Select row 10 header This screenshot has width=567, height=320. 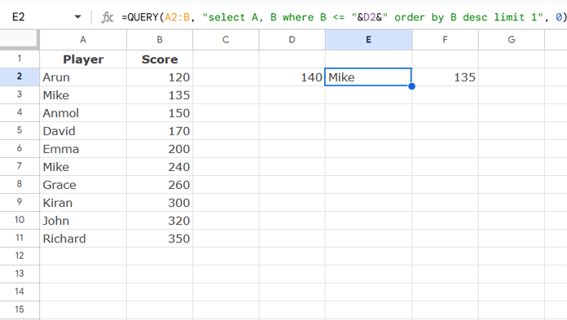pos(20,220)
